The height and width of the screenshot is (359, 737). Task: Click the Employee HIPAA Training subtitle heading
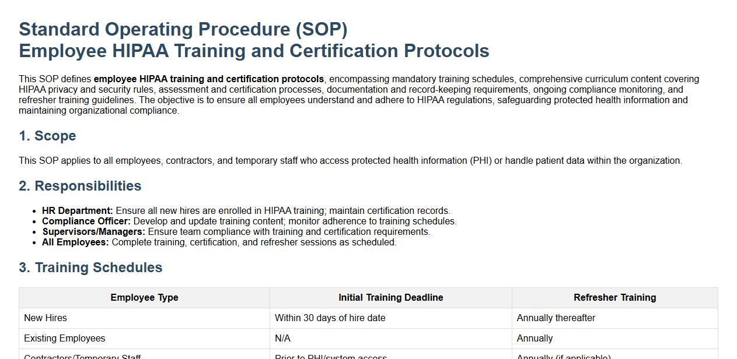254,51
